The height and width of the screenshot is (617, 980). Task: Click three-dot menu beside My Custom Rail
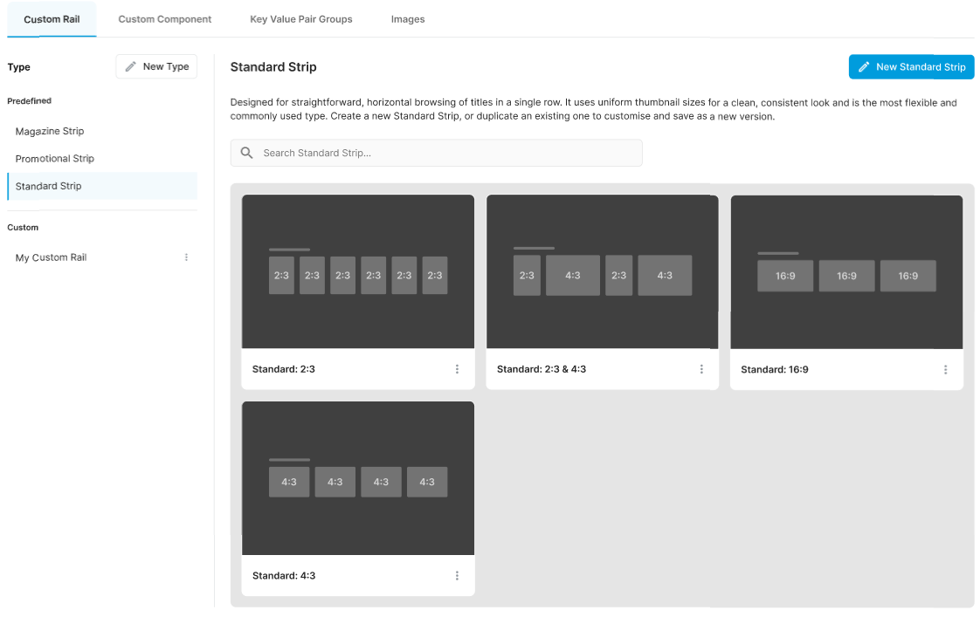pyautogui.click(x=186, y=257)
